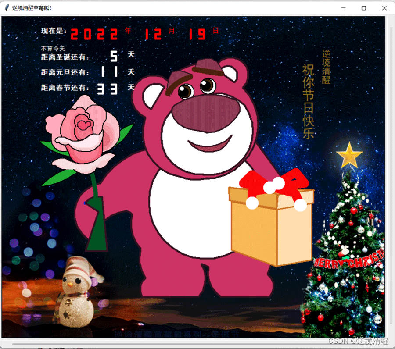Viewport: 395px width, 349px height.
Task: Click the '距离圣诞还有:' label
Action: (x=65, y=57)
